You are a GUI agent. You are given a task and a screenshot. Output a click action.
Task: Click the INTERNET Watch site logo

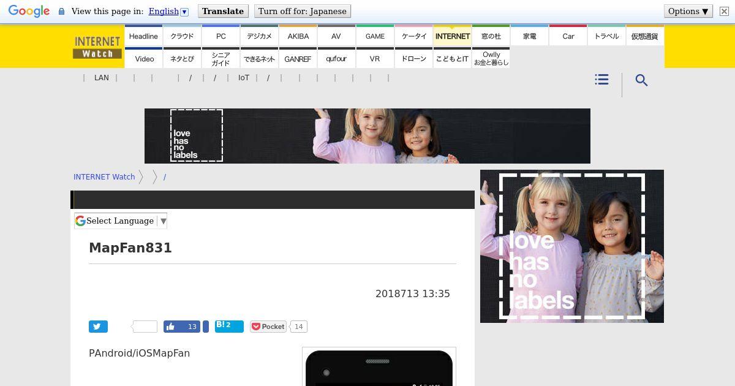coord(97,47)
